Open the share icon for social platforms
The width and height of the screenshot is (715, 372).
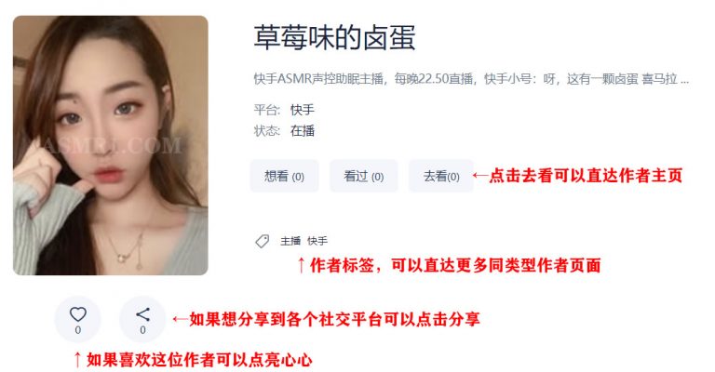point(142,314)
